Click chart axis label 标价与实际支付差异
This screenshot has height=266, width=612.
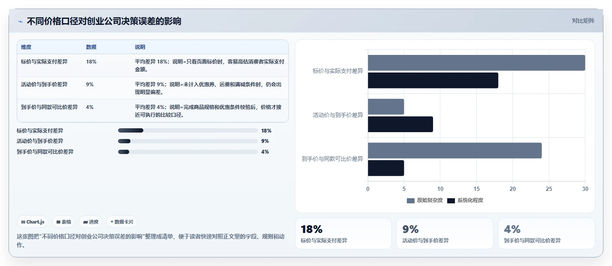pos(338,71)
